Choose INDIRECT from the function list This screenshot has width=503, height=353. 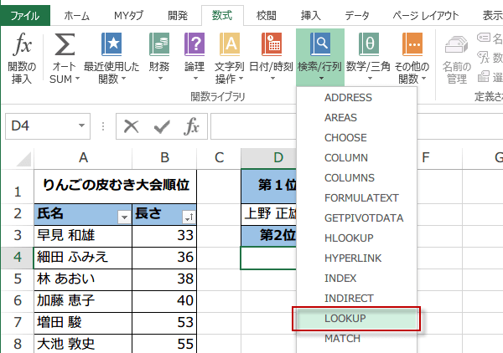tap(357, 299)
